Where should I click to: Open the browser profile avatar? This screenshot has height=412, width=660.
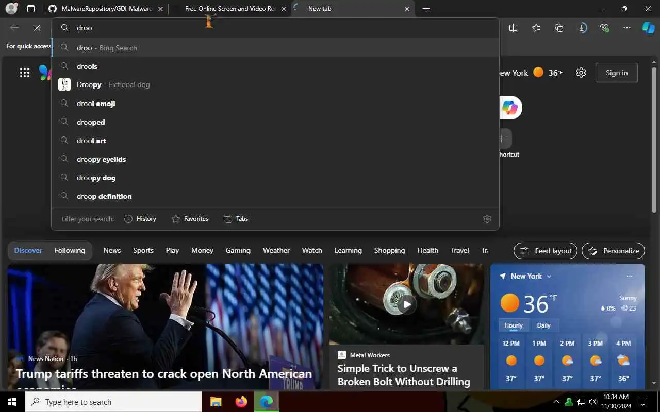pyautogui.click(x=11, y=9)
